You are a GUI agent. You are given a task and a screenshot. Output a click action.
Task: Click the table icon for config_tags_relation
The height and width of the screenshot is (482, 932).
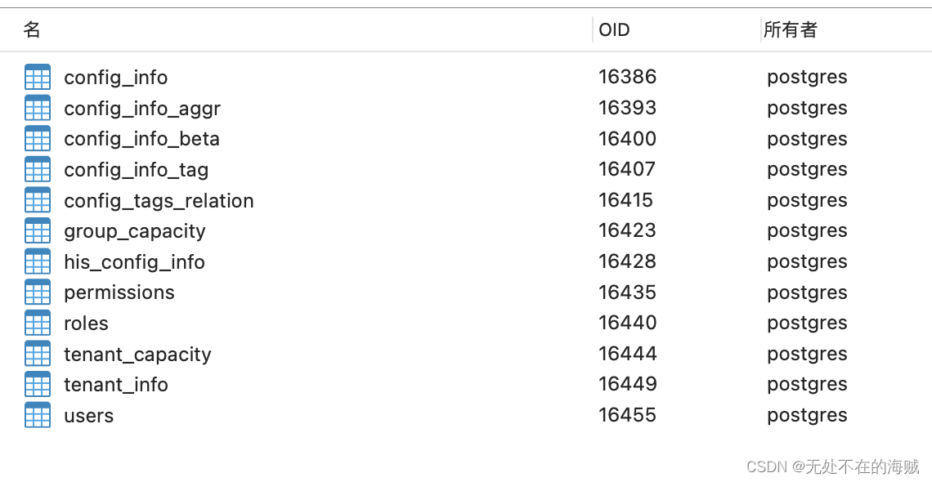coord(38,200)
